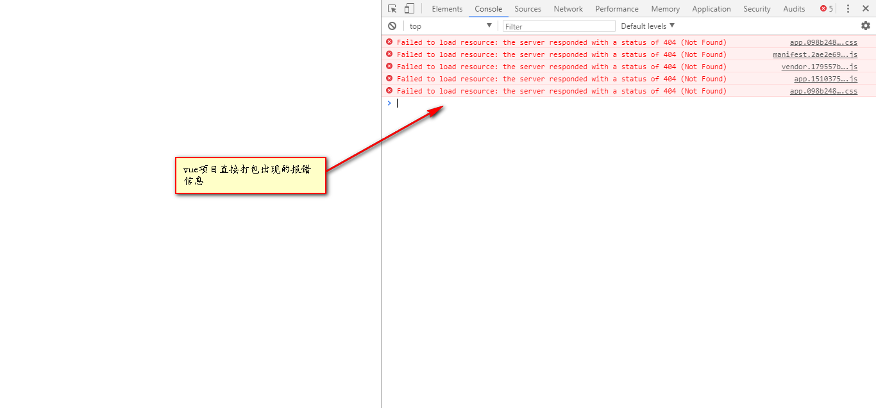
Task: Activate the inspect element picker icon
Action: pos(392,9)
